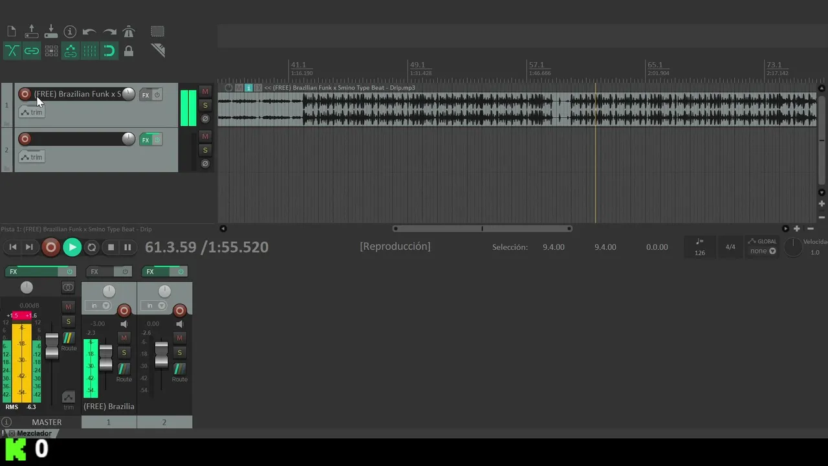
Task: Click the Master volume fader
Action: [52, 345]
